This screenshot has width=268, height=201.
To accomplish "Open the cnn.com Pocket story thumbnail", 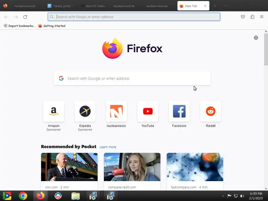I will pos(69,167).
